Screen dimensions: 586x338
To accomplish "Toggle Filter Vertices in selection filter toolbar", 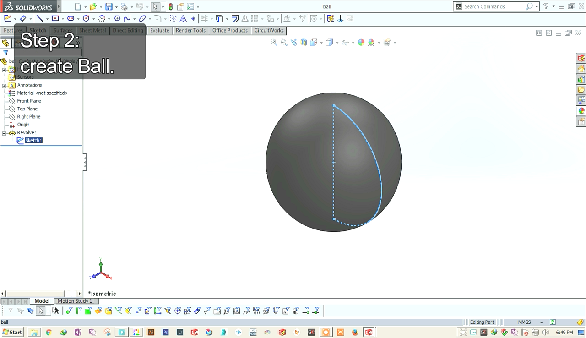I will coord(69,311).
